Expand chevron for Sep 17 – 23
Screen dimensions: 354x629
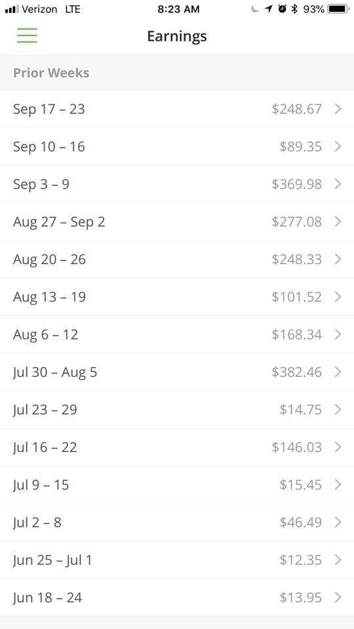(338, 109)
